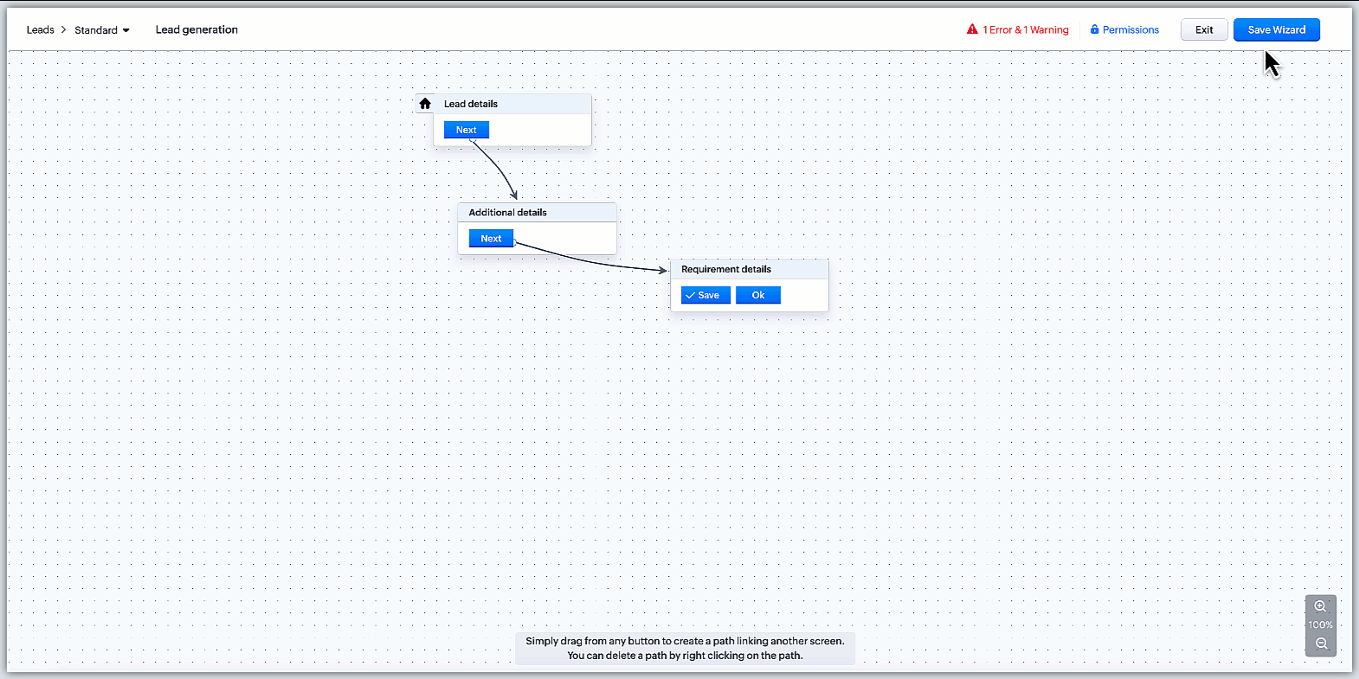The height and width of the screenshot is (679, 1359).
Task: Go back to Leads via the breadcrumb
Action: click(40, 30)
